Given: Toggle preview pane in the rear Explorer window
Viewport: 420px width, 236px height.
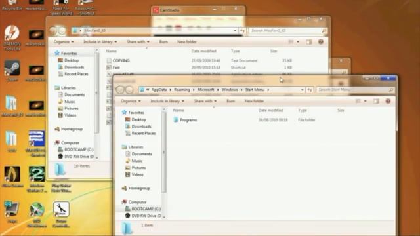Looking at the screenshot, I should point(309,42).
